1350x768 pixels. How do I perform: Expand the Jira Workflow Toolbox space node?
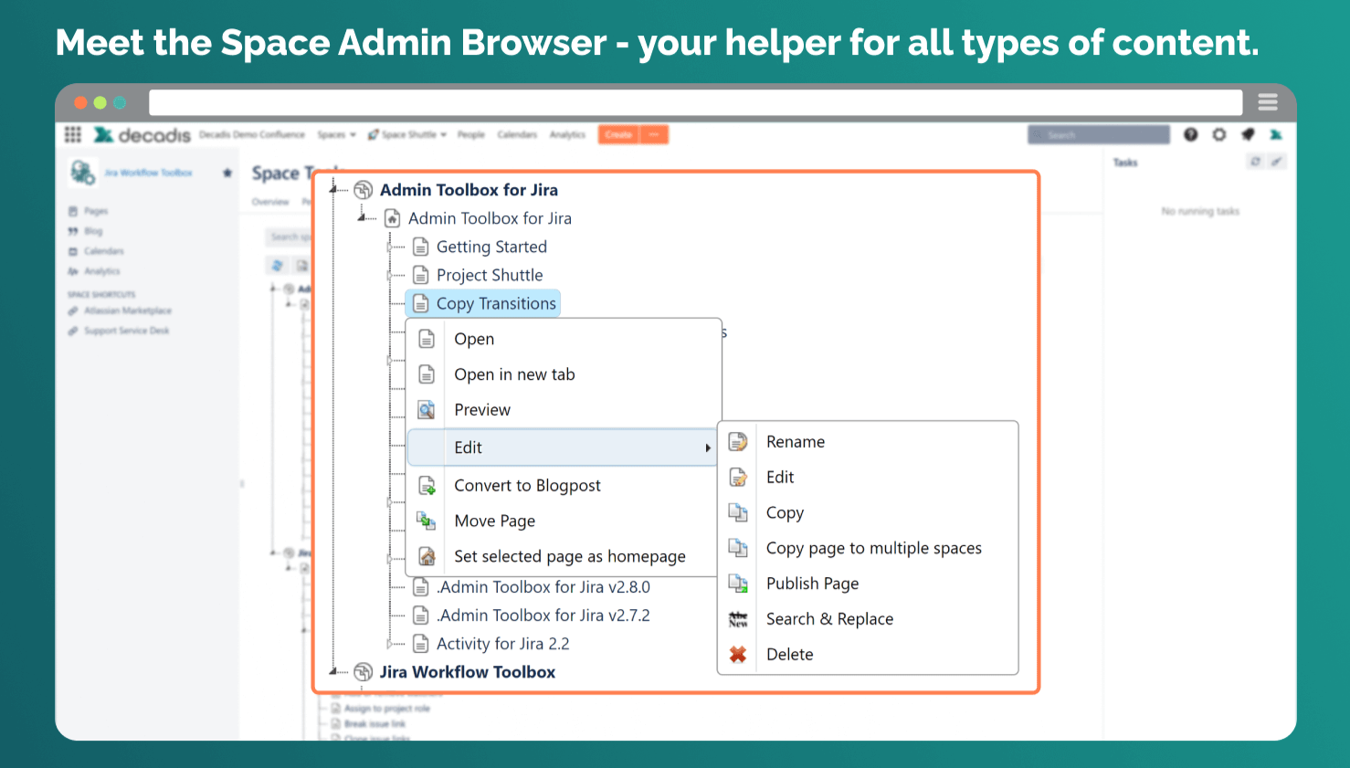[x=334, y=671]
